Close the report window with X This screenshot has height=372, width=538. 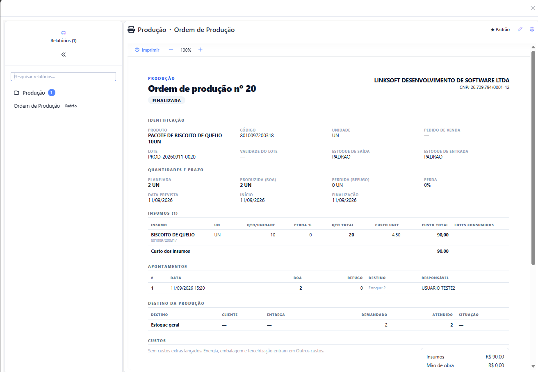(x=533, y=8)
